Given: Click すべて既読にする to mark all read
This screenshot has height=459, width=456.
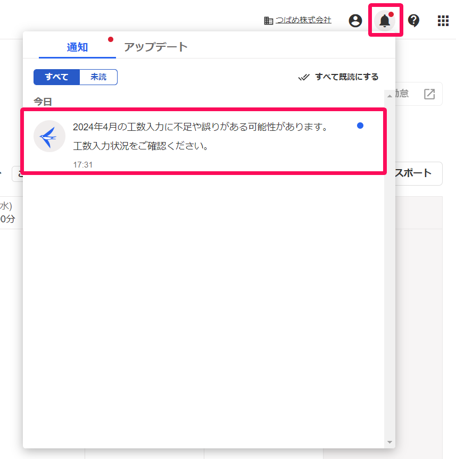Looking at the screenshot, I should tap(338, 77).
